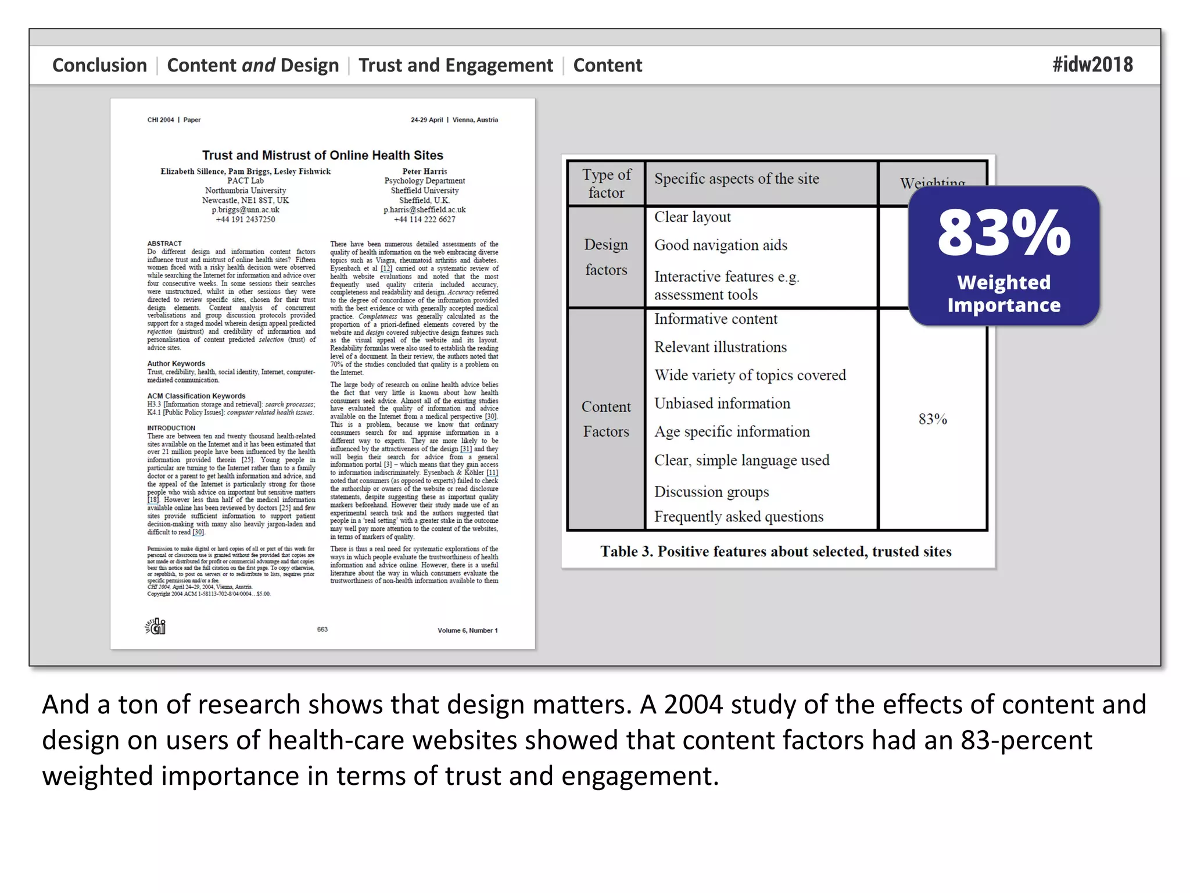The height and width of the screenshot is (893, 1190).
Task: Click the Frequently asked questions row
Action: point(739,517)
